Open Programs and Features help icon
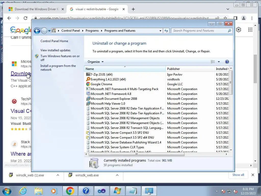Screen dimensions: 261x196 point(227,62)
